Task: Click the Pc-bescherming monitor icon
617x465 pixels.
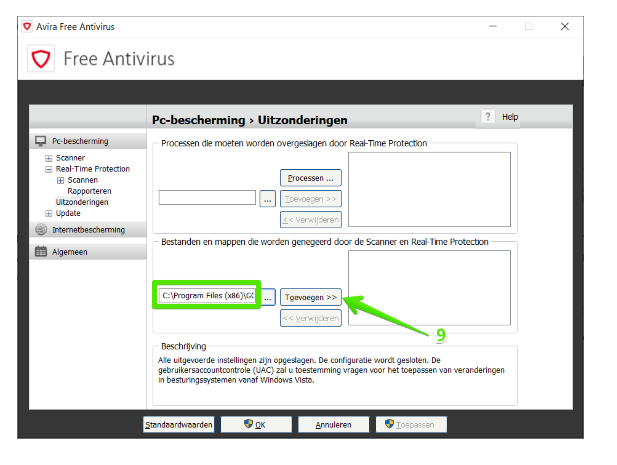Action: pyautogui.click(x=40, y=141)
